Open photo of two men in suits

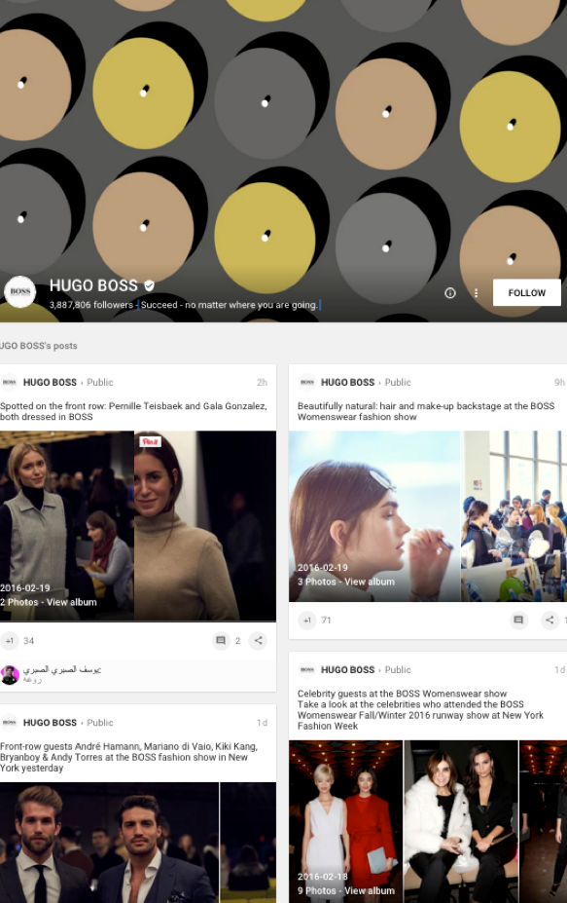click(x=109, y=842)
